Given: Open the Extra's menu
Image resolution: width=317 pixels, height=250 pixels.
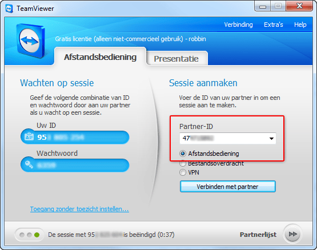Looking at the screenshot, I should coord(274,25).
